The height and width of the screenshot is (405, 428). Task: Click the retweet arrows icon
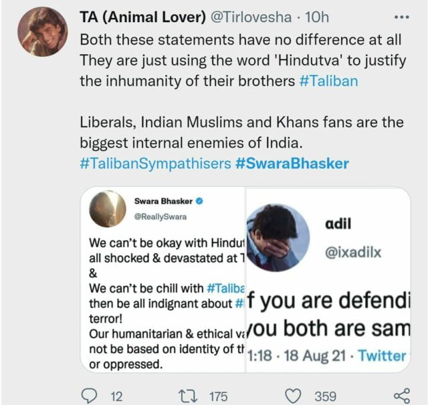tap(187, 396)
